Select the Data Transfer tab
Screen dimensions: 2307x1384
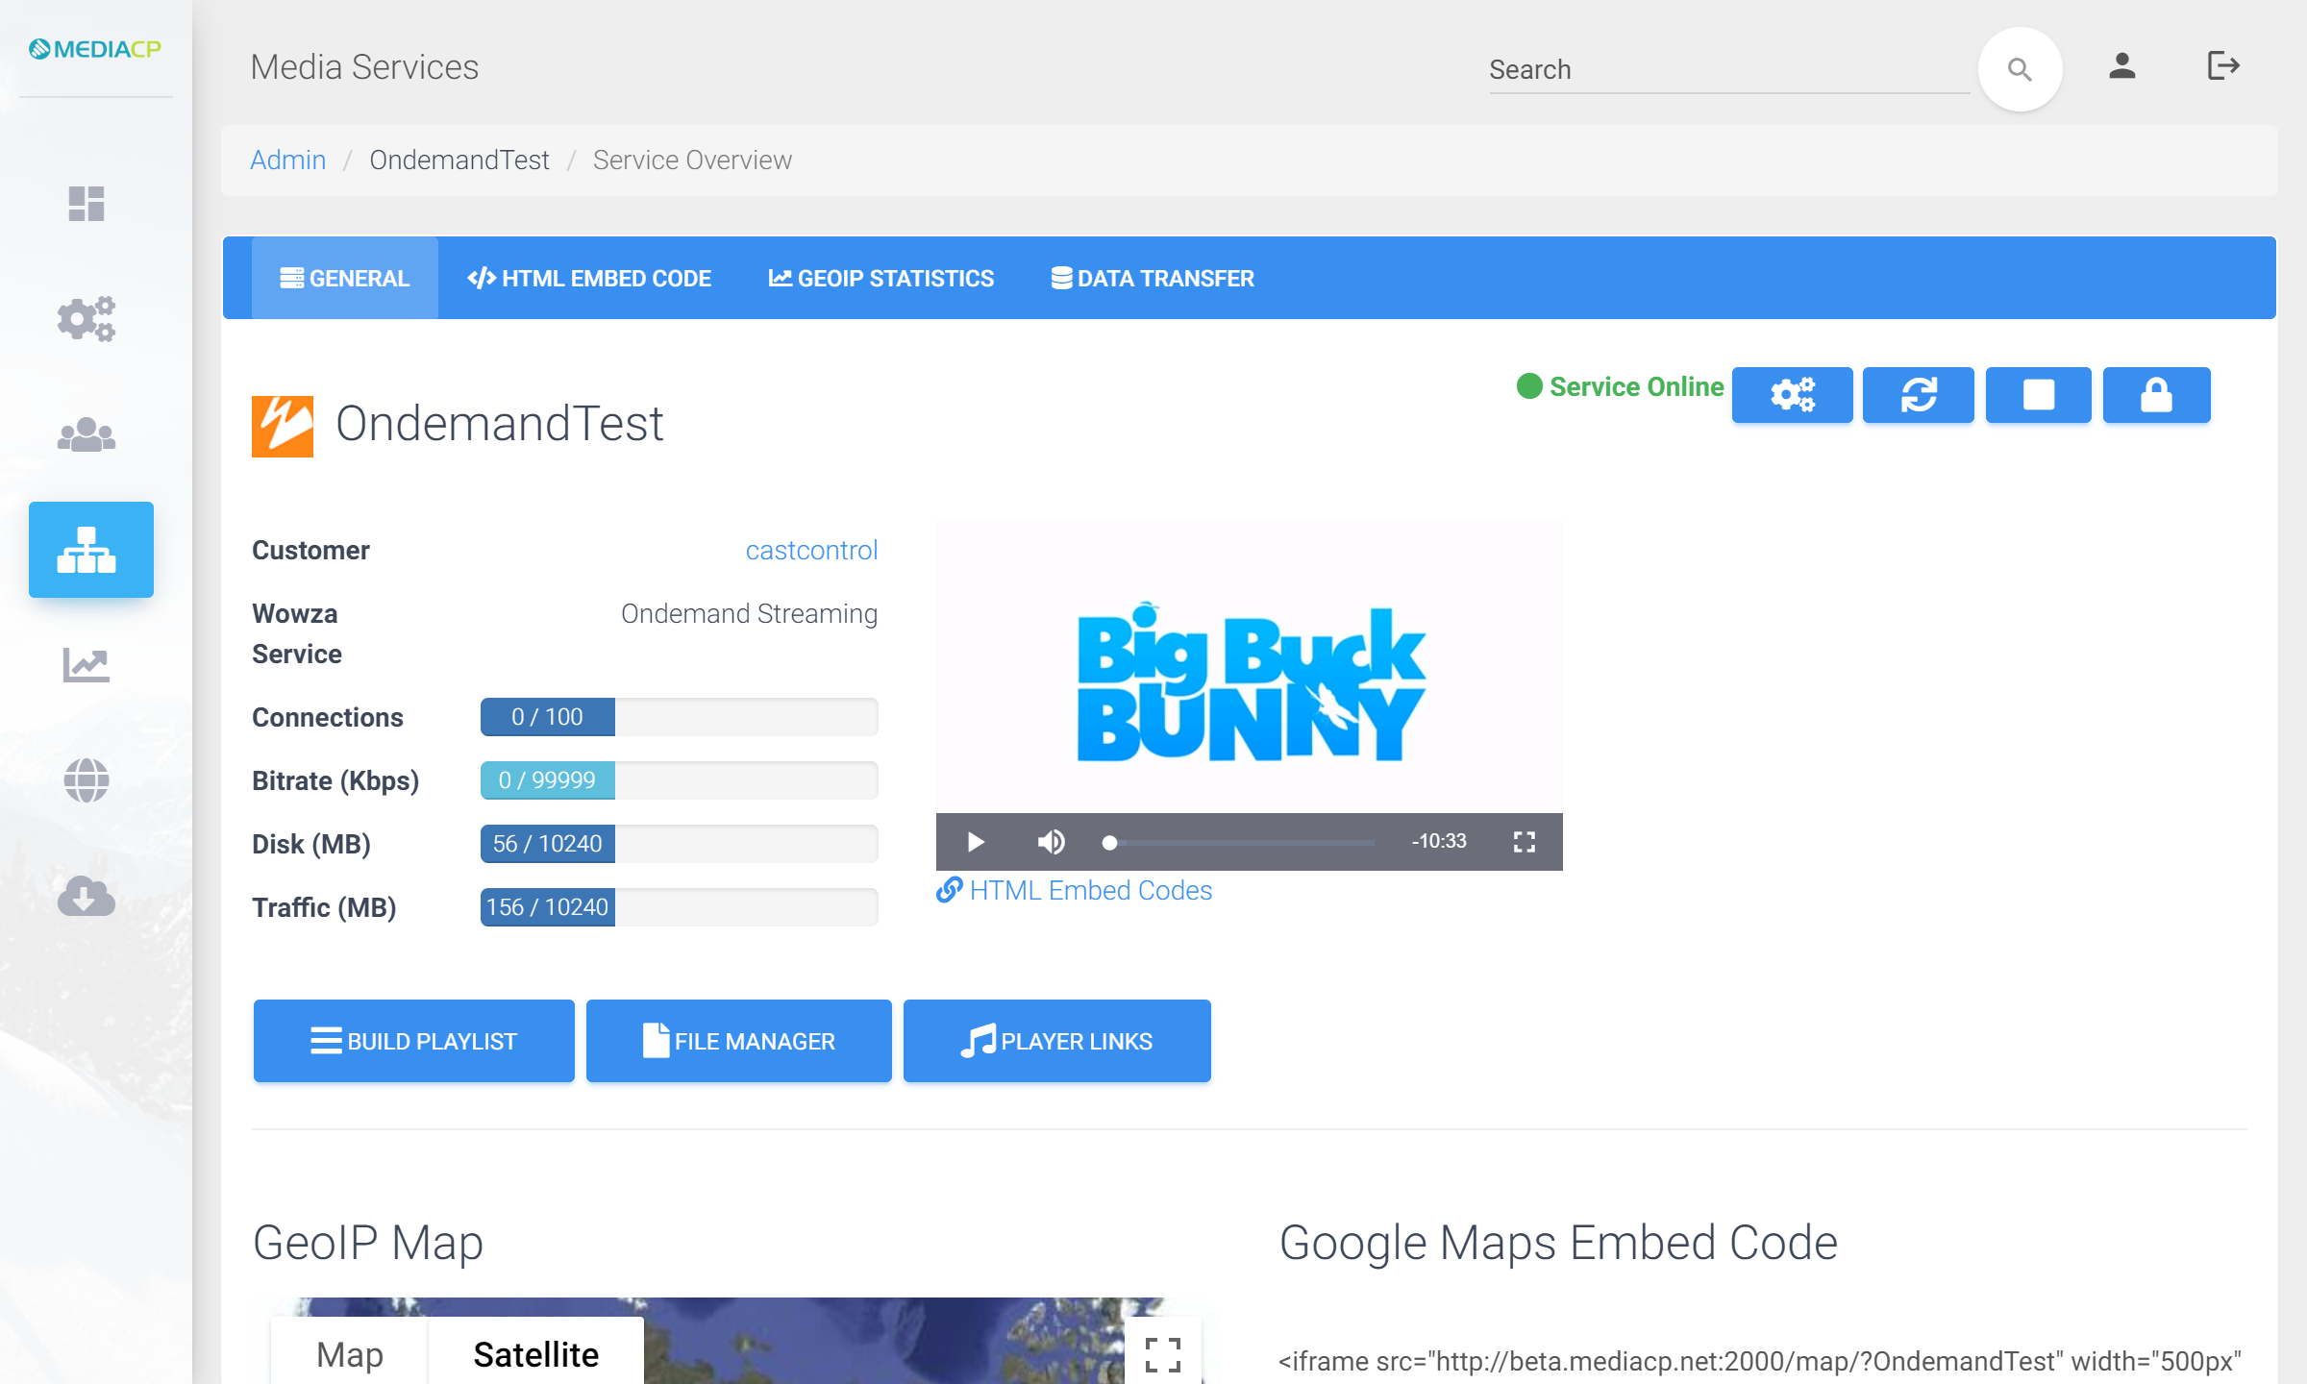click(1152, 279)
